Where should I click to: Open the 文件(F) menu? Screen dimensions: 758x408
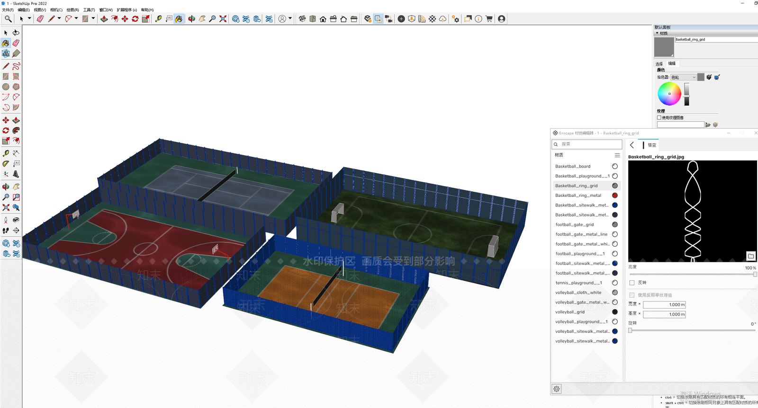(x=8, y=10)
